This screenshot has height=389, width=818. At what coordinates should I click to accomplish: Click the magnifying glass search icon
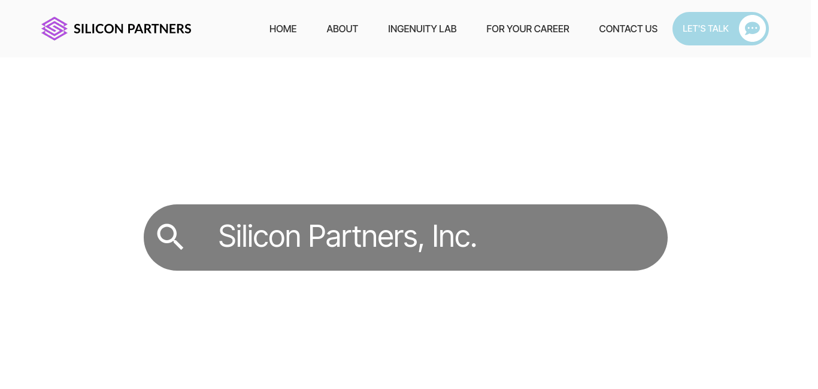click(x=170, y=237)
